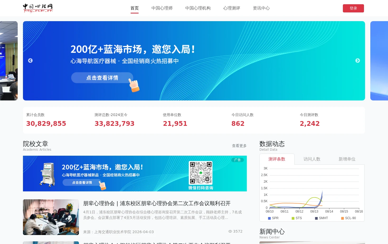
Task: Click 使用单位数 value 21,951
Action: [x=175, y=123]
